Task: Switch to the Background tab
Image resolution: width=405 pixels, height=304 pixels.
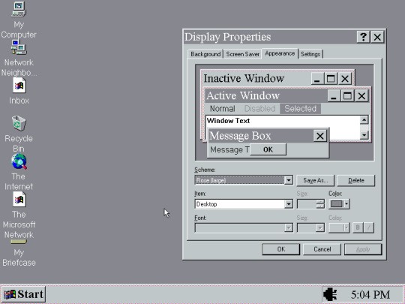Action: click(x=205, y=54)
